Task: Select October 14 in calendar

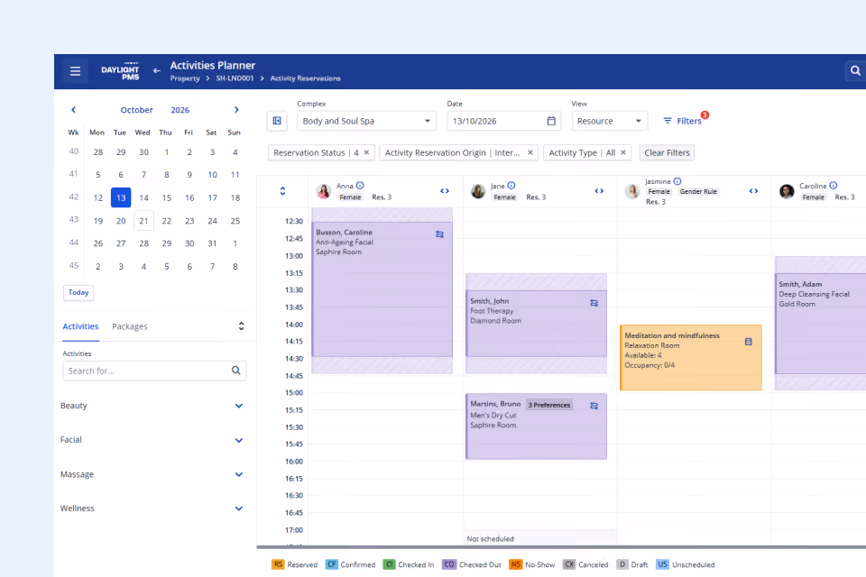Action: 143,197
